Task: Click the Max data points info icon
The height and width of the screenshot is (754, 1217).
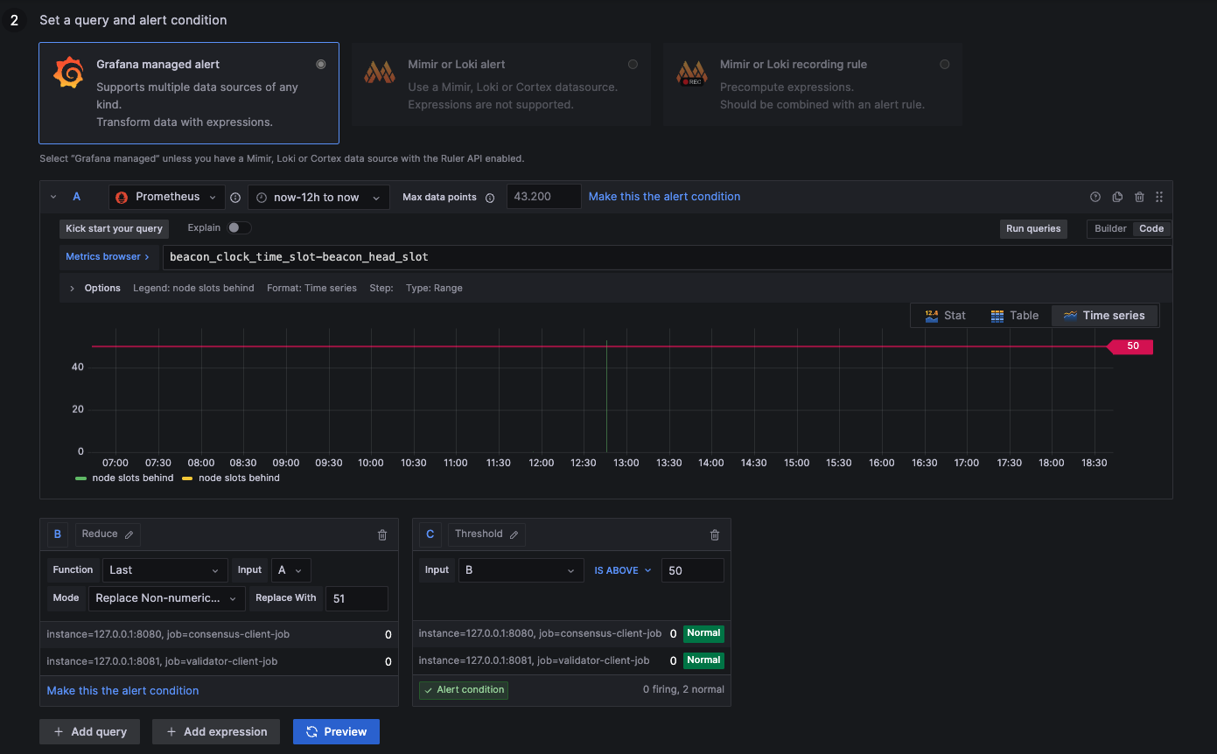Action: (x=490, y=198)
